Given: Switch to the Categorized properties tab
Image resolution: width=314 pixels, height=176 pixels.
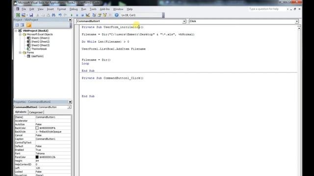Looking at the screenshot, I should point(36,112).
